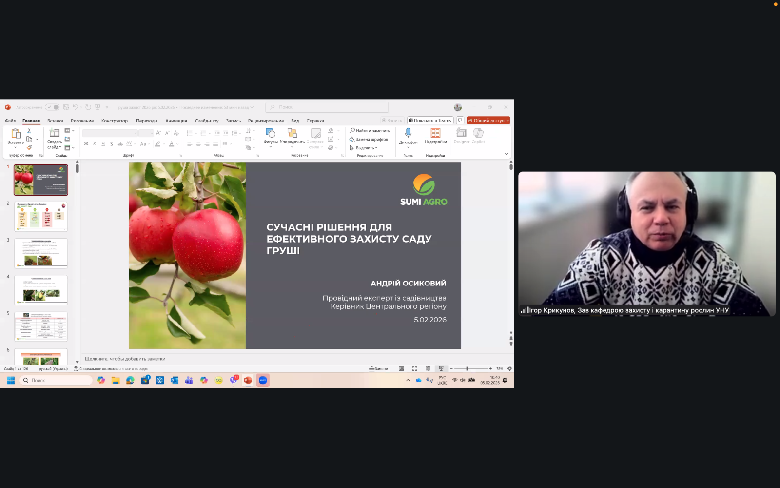Image resolution: width=780 pixels, height=488 pixels.
Task: Start slideshow from status bar icon
Action: point(441,369)
